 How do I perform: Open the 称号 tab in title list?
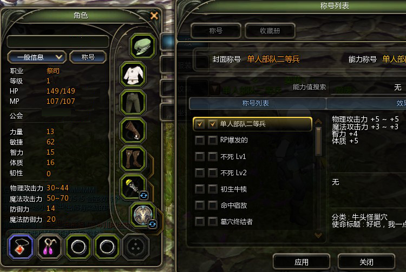pos(215,31)
